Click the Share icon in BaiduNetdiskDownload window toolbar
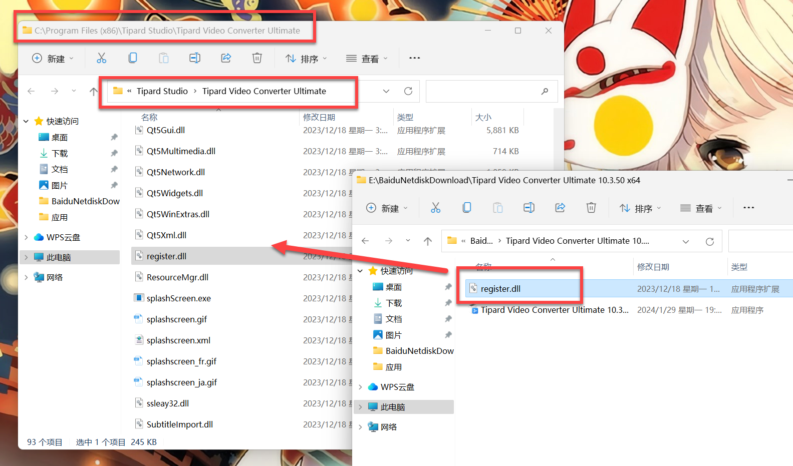The height and width of the screenshot is (466, 793). click(560, 208)
